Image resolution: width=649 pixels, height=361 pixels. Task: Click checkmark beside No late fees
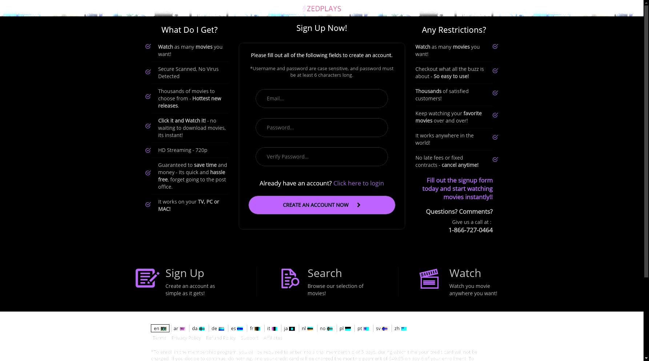495,160
